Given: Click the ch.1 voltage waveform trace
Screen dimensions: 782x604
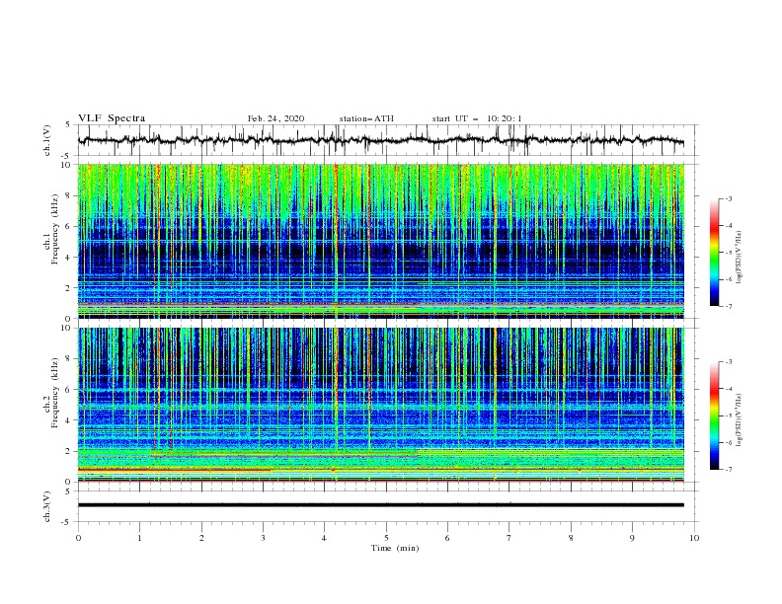Looking at the screenshot, I should coord(380,140).
